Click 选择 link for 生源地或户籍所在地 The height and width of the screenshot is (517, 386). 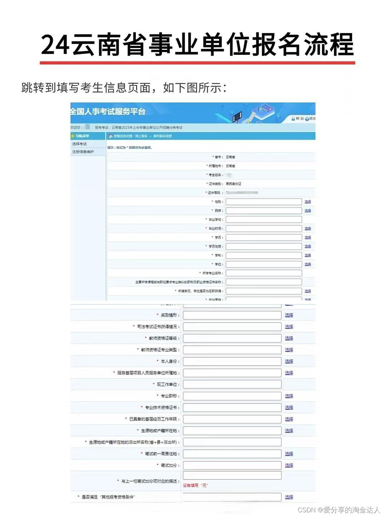click(289, 431)
